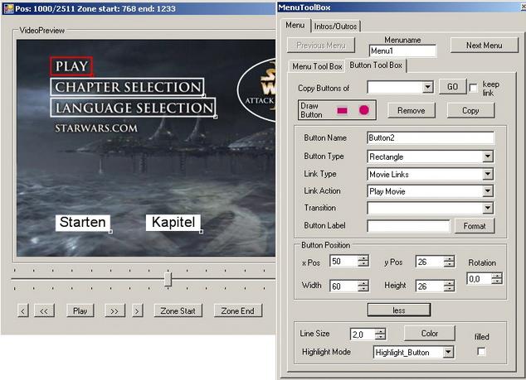
Task: Click the Button Label text field
Action: tap(408, 226)
